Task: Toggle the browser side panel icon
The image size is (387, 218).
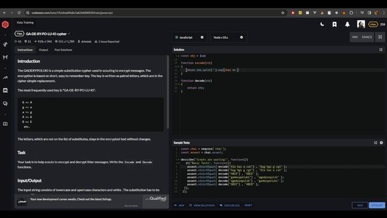Action: tap(369, 13)
